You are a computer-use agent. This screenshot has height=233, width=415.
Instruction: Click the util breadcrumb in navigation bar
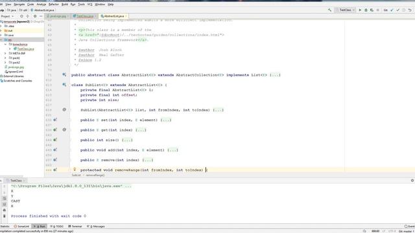23,10
